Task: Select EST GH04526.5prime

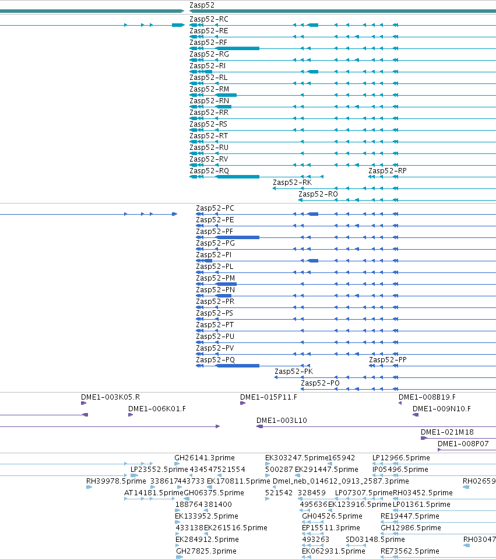Action: click(x=332, y=516)
